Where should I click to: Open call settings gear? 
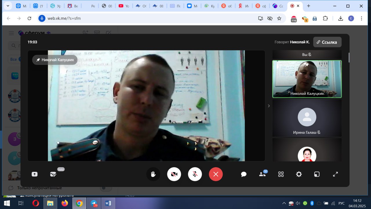(x=299, y=174)
